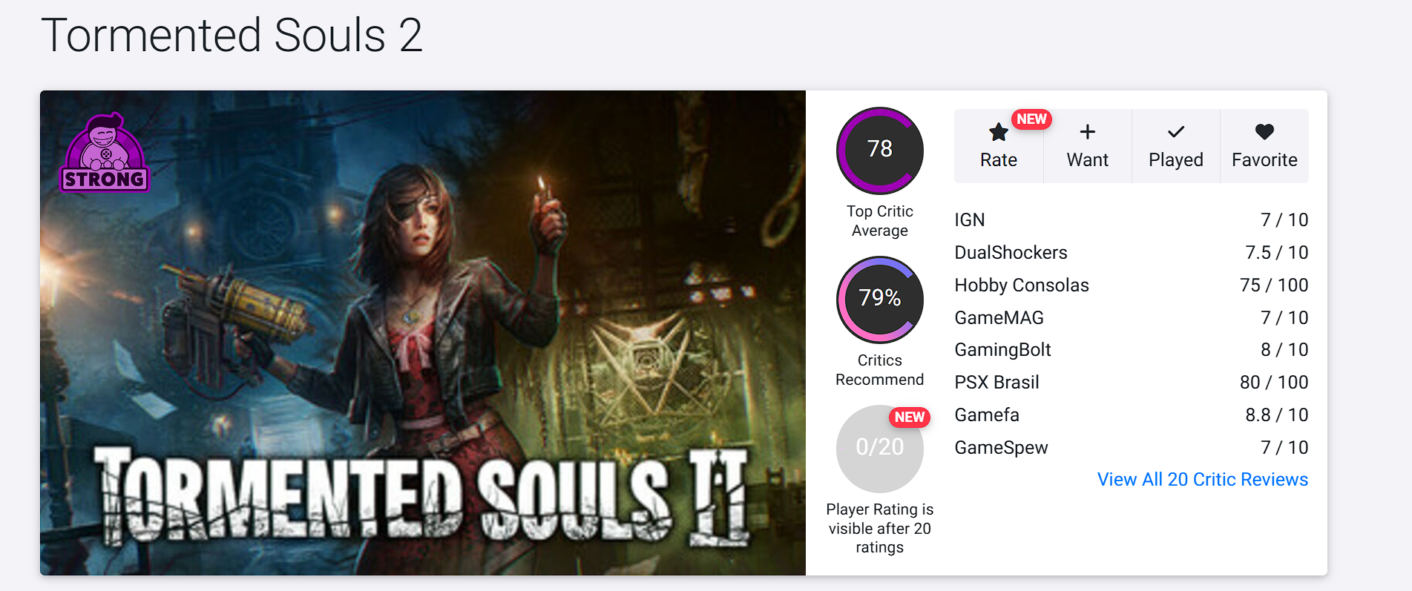
Task: Open the IGN review entry
Action: click(x=970, y=220)
